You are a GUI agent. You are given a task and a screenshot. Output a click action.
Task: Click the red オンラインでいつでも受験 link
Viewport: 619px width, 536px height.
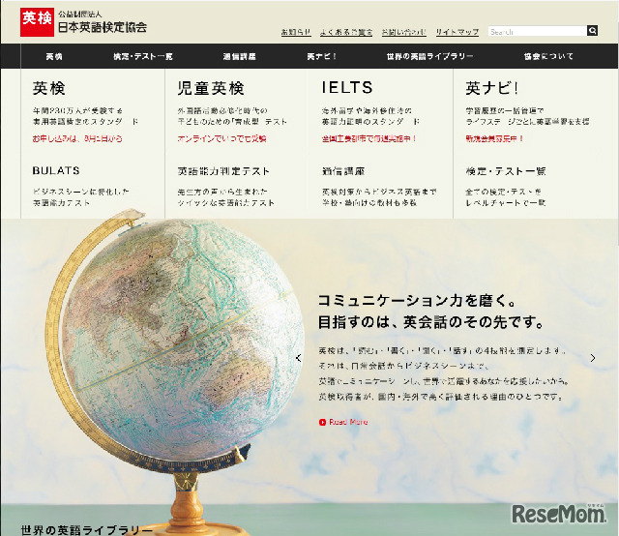221,138
